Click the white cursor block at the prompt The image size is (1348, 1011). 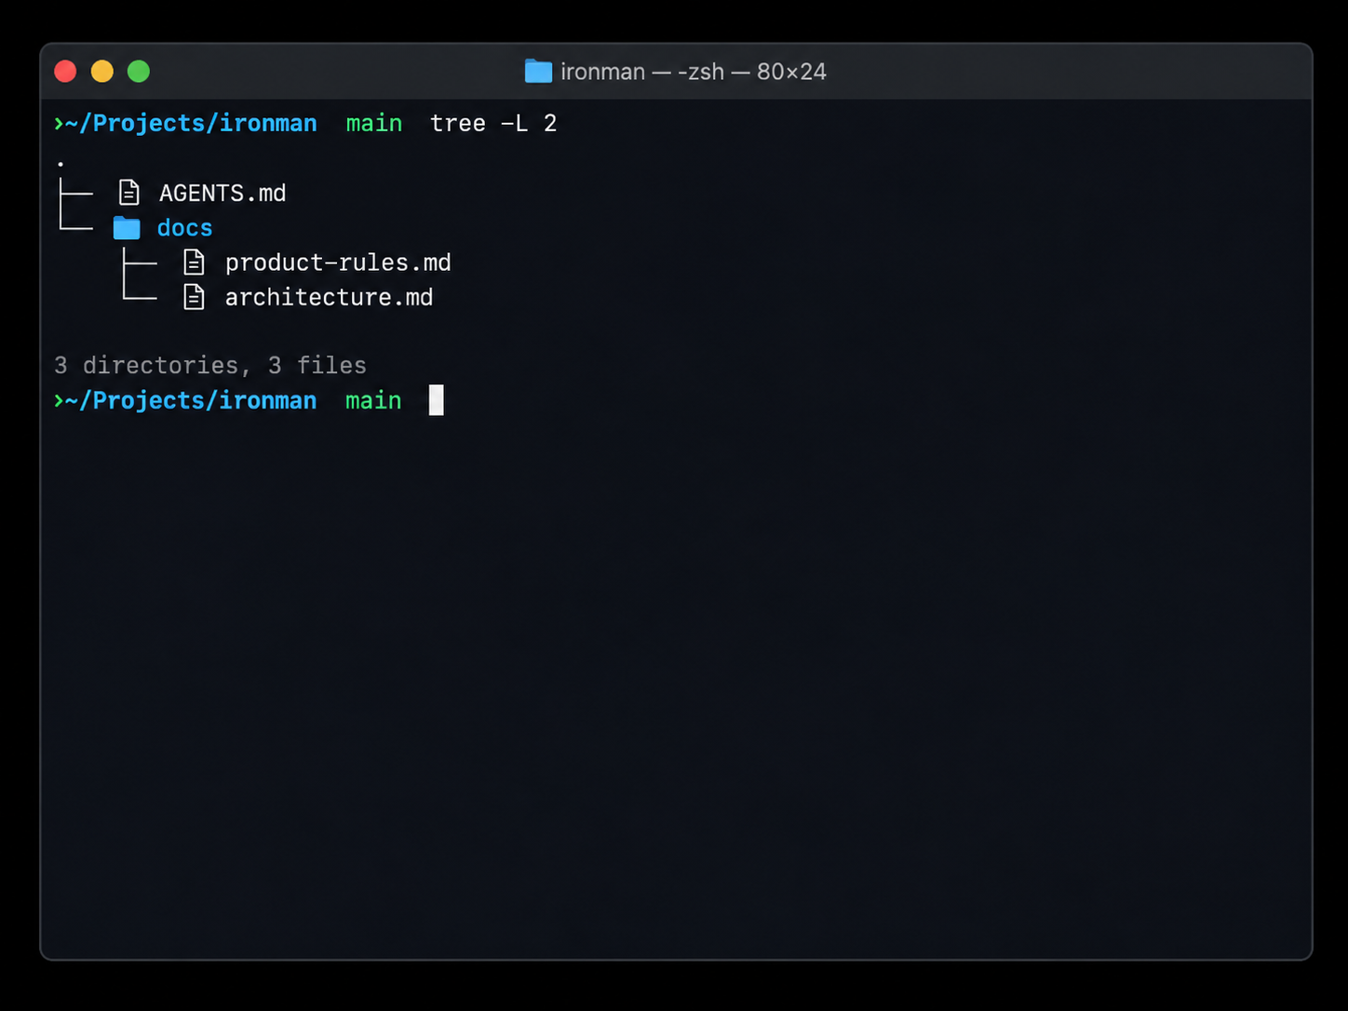(437, 400)
